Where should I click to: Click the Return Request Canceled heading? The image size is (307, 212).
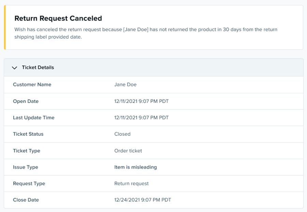(x=58, y=18)
